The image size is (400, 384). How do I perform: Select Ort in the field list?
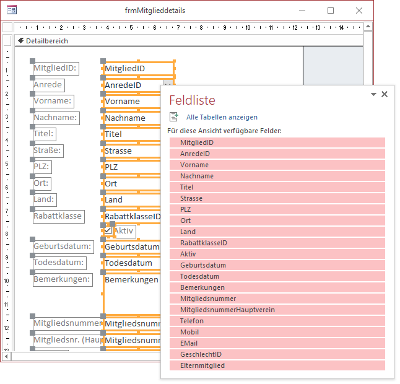(x=277, y=220)
